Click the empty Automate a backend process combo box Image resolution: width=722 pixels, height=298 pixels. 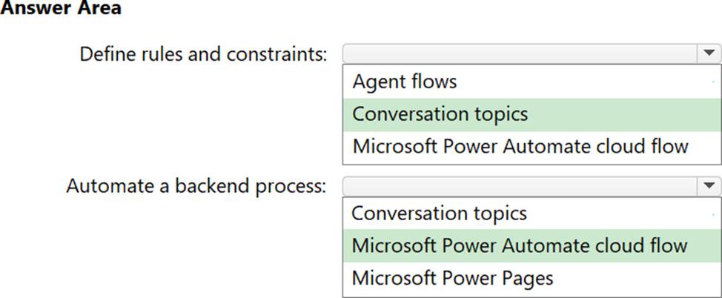[x=519, y=186]
